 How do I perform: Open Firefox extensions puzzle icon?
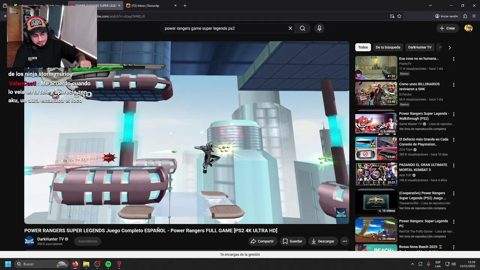465,16
